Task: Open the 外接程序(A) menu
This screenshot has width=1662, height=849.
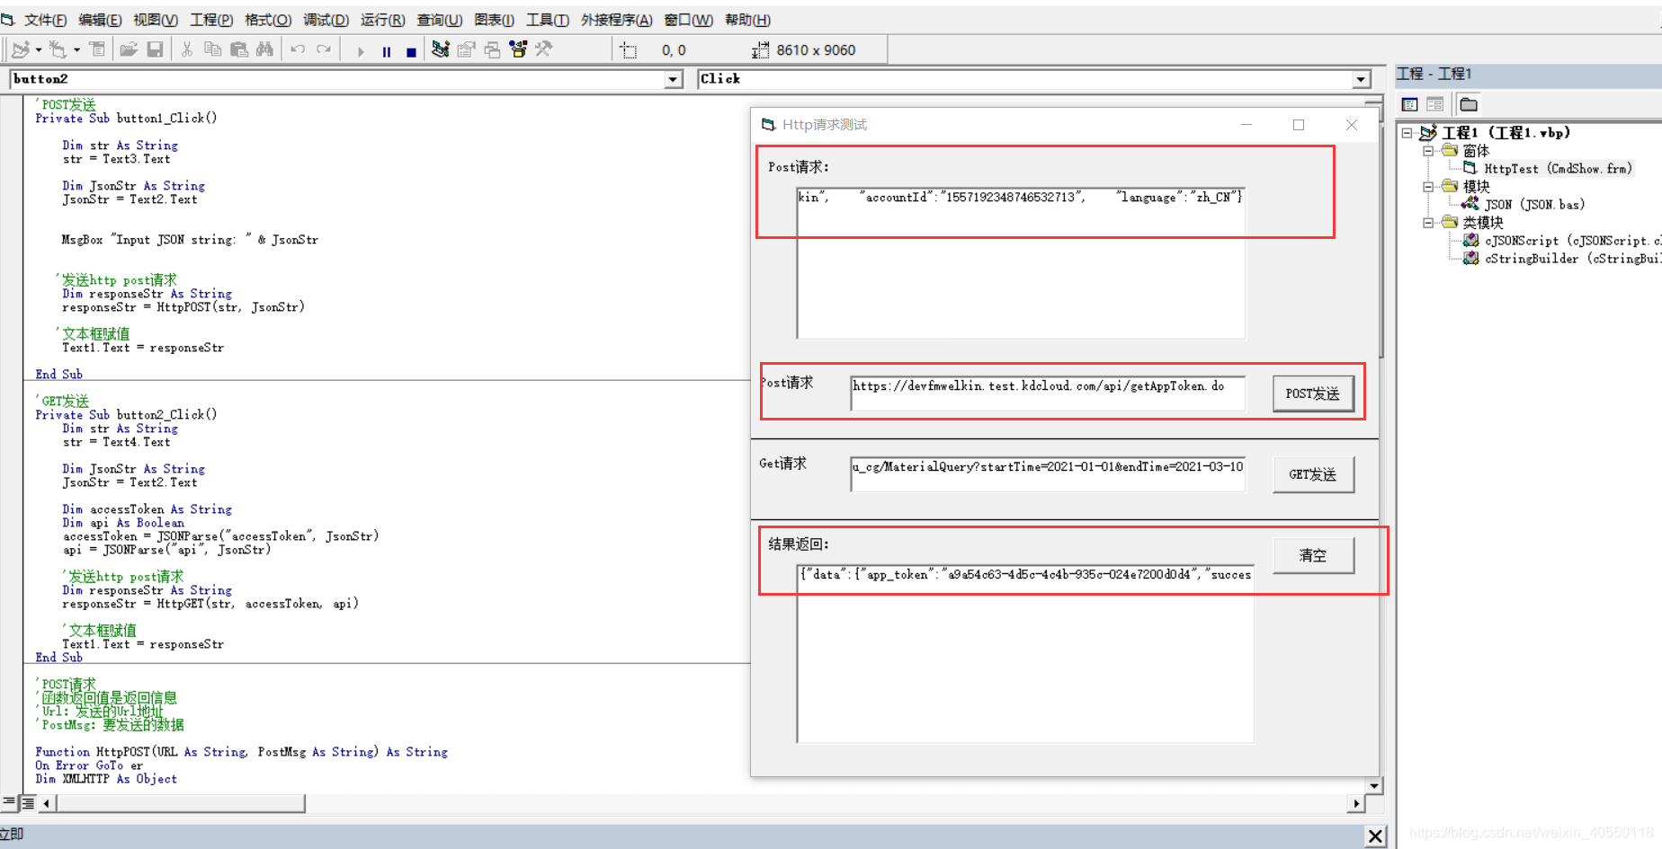Action: (x=616, y=20)
